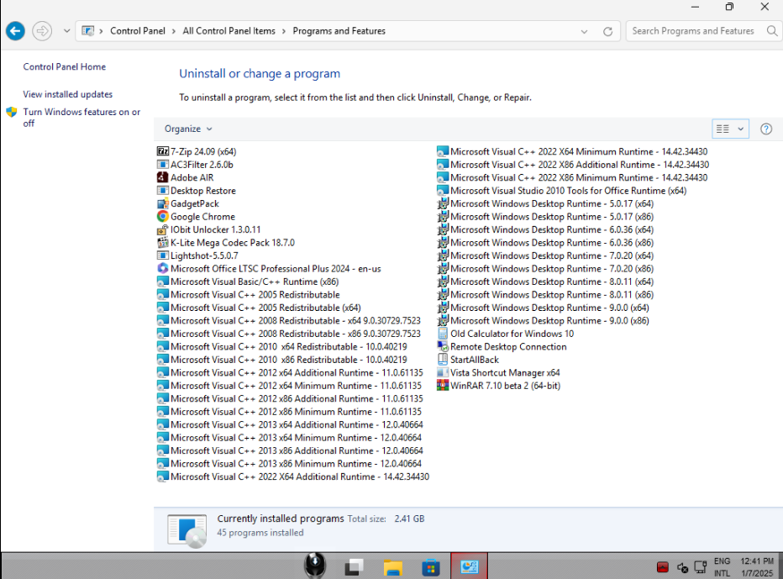The height and width of the screenshot is (579, 783).
Task: Select Microsoft Visual Basic/C++ Runtime (x86)
Action: pos(248,282)
